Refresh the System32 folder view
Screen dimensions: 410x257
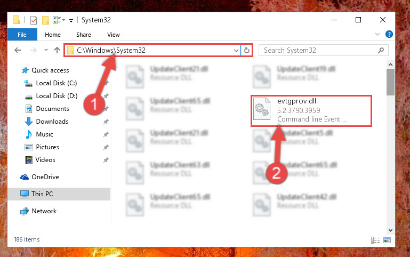[x=246, y=50]
